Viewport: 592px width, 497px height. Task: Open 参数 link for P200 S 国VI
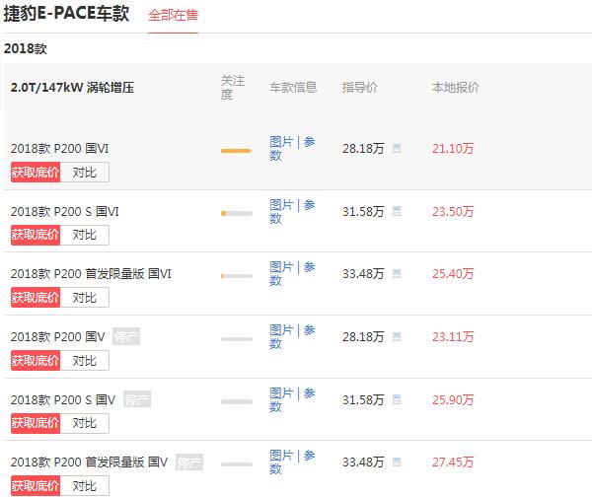click(293, 212)
